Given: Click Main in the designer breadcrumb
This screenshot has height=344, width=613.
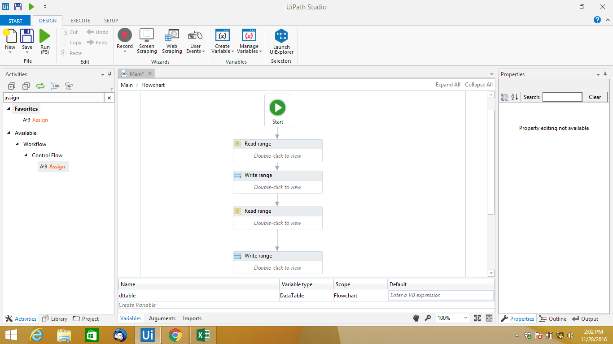Looking at the screenshot, I should click(127, 85).
